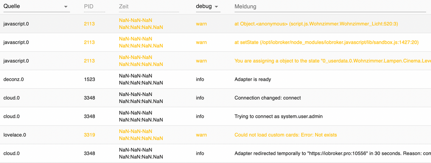Select the deconz.0 Adapter is ready row
431x163 pixels.
pos(215,79)
